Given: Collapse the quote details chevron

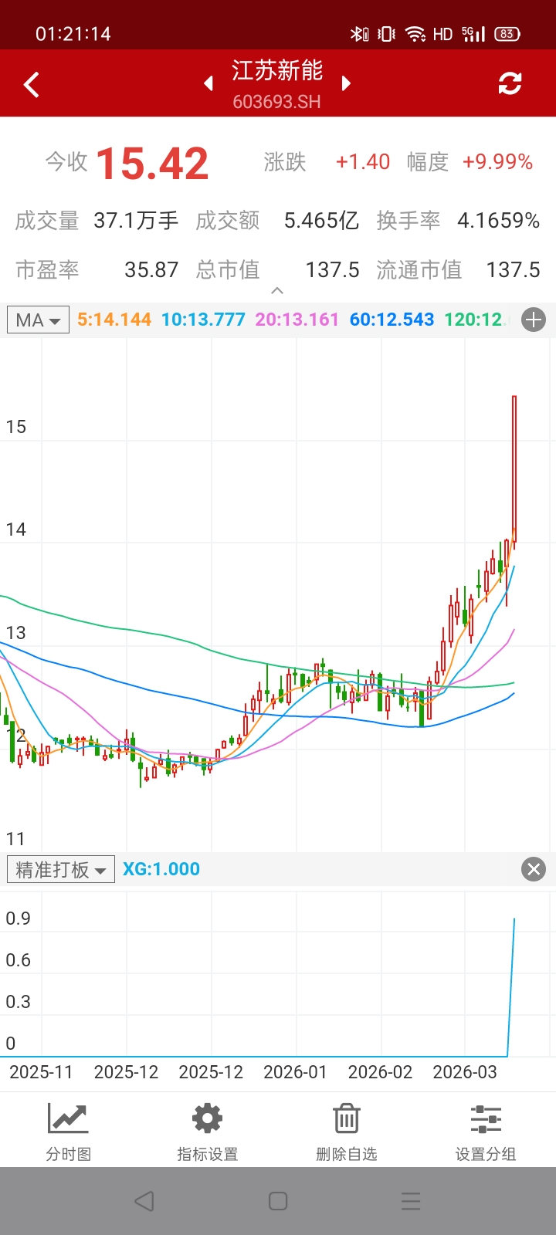Looking at the screenshot, I should coord(277,291).
